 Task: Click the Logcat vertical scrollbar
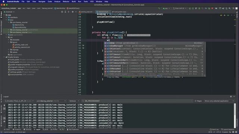(235, 115)
